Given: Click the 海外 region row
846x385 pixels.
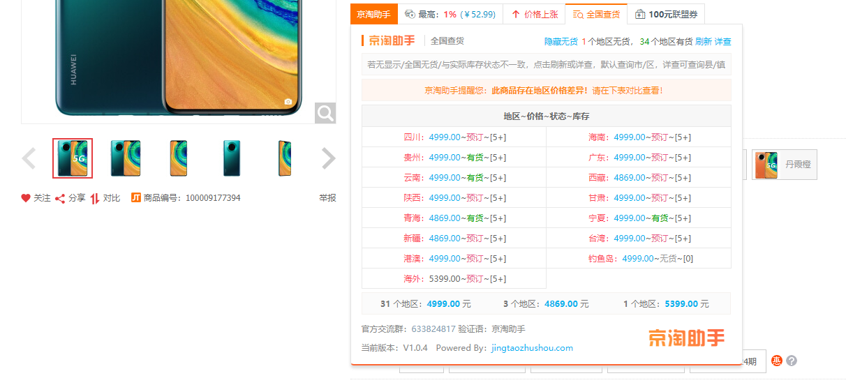Looking at the screenshot, I should (454, 279).
